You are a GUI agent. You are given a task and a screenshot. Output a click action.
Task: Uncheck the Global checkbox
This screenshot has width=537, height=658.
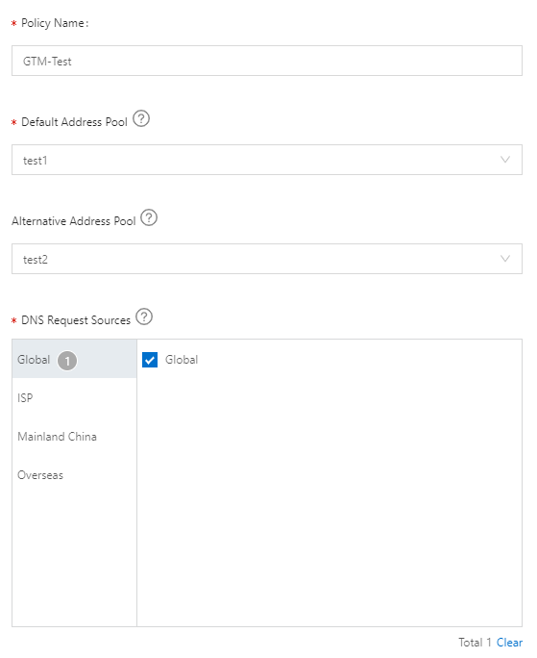[x=150, y=360]
